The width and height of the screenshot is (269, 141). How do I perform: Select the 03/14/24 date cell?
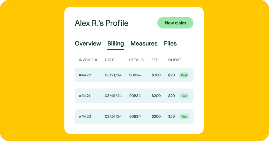113,116
